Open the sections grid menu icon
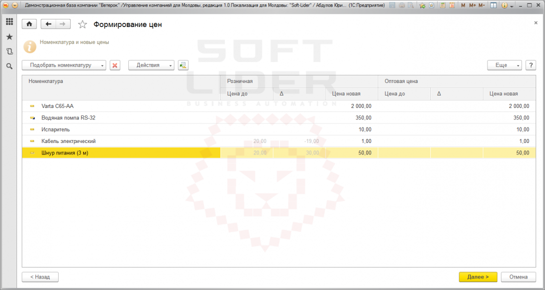Image resolution: width=545 pixels, height=290 pixels. (x=10, y=21)
